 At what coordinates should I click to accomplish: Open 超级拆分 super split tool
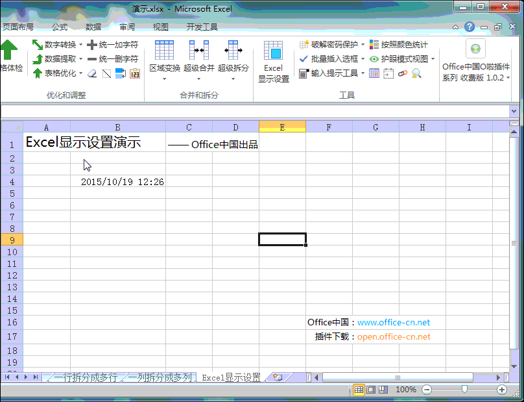coord(233,60)
